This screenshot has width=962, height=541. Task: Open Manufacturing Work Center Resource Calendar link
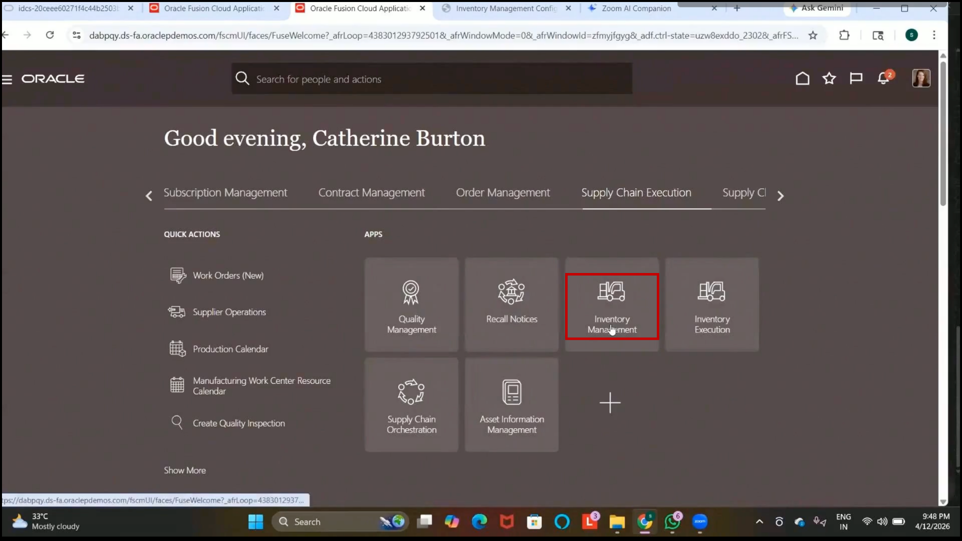click(x=262, y=386)
